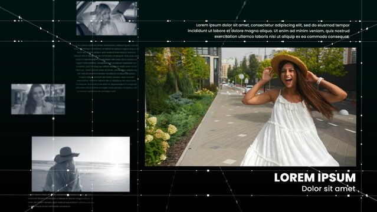
Task: Open the grayscale beach photo with hat
Action: click(81, 164)
